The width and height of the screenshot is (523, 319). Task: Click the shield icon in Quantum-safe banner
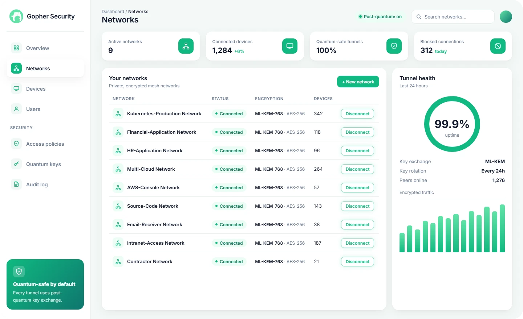(x=19, y=272)
